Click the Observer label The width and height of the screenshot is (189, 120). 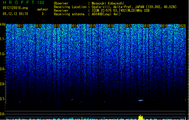click(61, 3)
